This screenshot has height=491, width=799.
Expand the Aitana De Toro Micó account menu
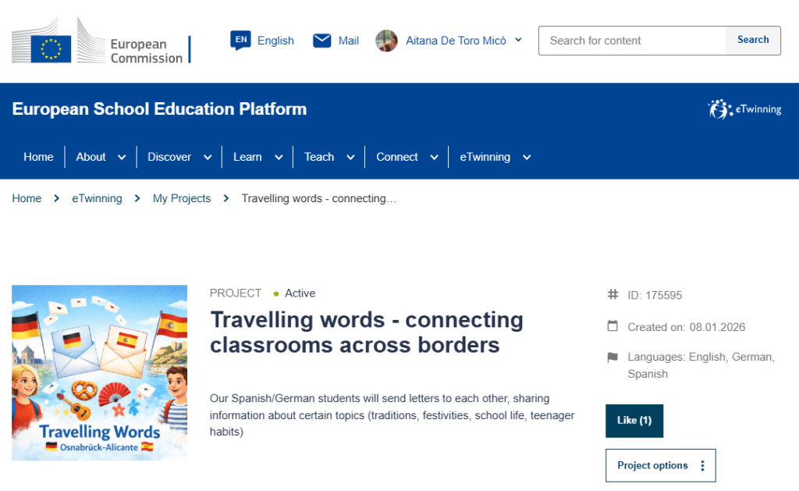click(518, 41)
